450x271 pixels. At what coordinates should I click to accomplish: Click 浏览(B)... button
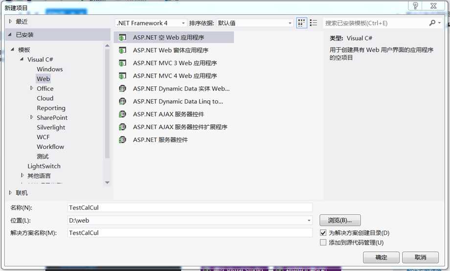pyautogui.click(x=340, y=221)
